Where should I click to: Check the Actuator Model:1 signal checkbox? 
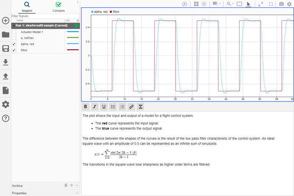coord(14,32)
